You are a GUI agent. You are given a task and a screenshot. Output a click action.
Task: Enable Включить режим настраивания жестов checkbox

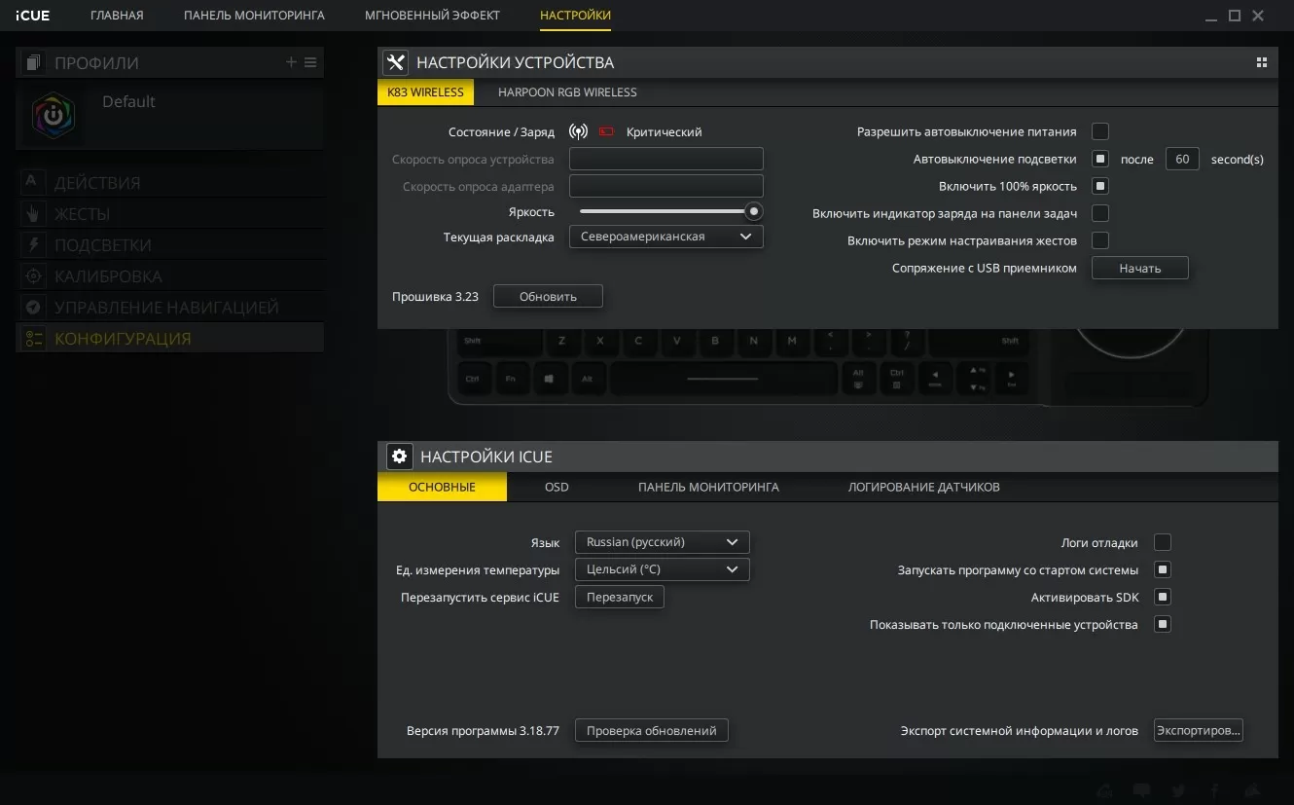[x=1100, y=240]
